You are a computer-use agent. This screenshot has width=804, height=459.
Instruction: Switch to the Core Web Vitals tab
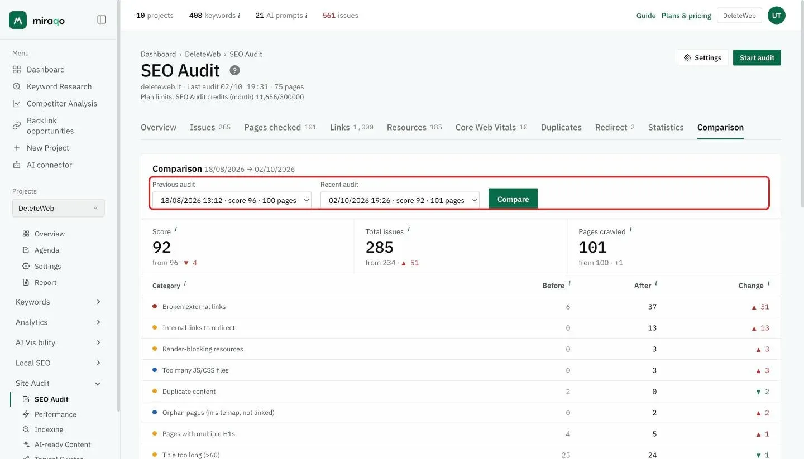pyautogui.click(x=491, y=127)
